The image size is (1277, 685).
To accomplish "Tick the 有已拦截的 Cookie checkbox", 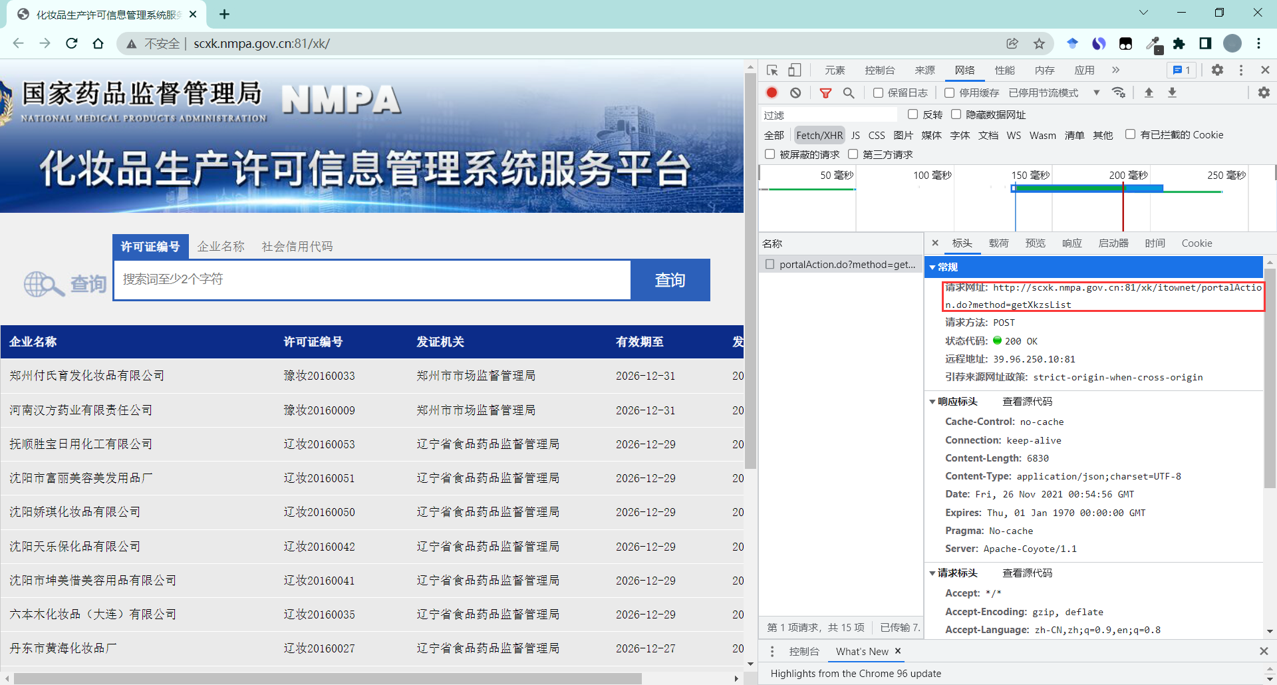I will click(x=1130, y=134).
